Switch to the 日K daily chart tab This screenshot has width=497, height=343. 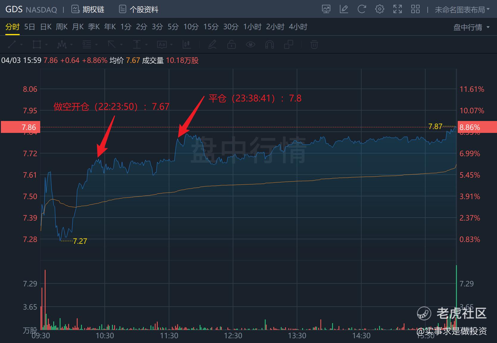(46, 27)
